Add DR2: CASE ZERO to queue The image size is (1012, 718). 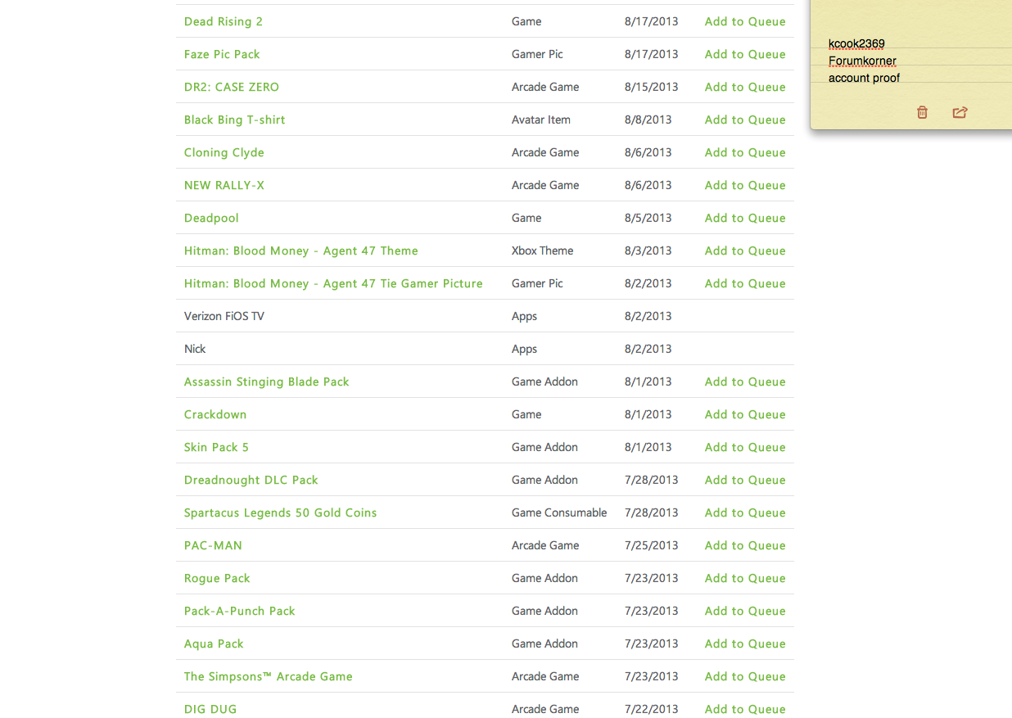pos(745,87)
